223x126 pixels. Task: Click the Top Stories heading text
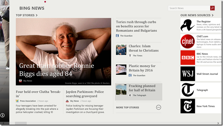click(x=25, y=15)
